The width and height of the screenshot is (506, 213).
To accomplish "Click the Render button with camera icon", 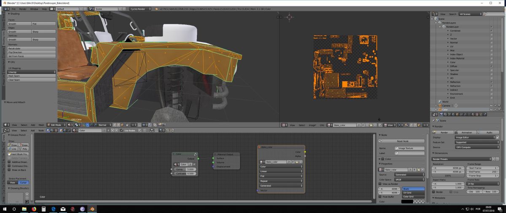I will 444,132.
